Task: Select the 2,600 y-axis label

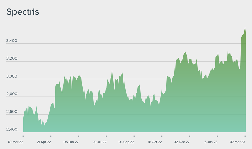Action: click(x=11, y=112)
